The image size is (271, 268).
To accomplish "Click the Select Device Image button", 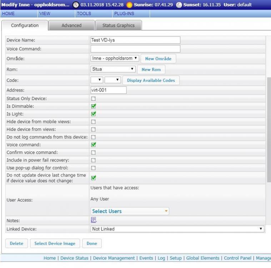I will coord(55,243).
